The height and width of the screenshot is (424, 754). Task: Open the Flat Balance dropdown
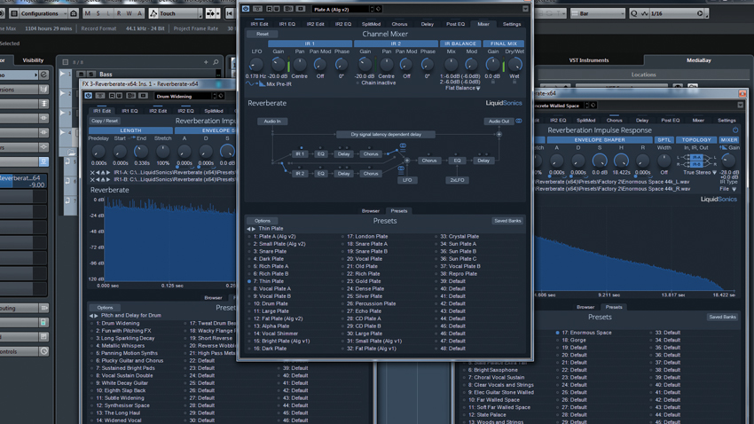(462, 89)
